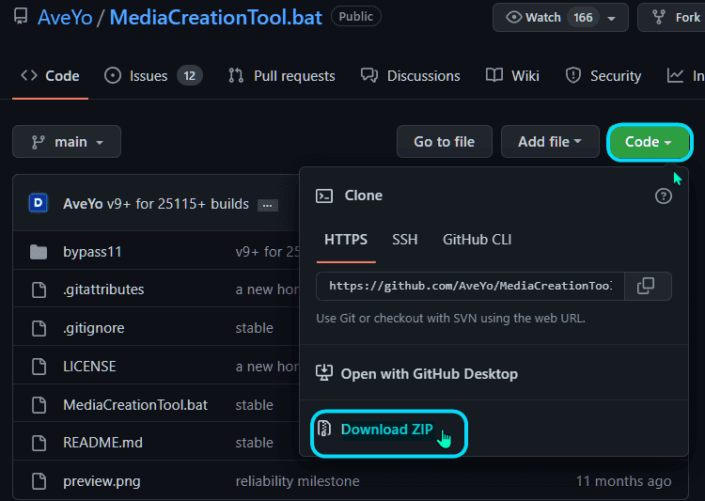Click the Insights graph icon

pyautogui.click(x=675, y=75)
